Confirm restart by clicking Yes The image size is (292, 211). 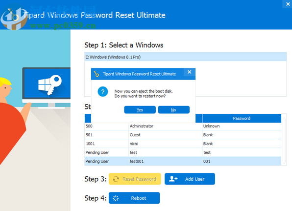[x=140, y=110]
